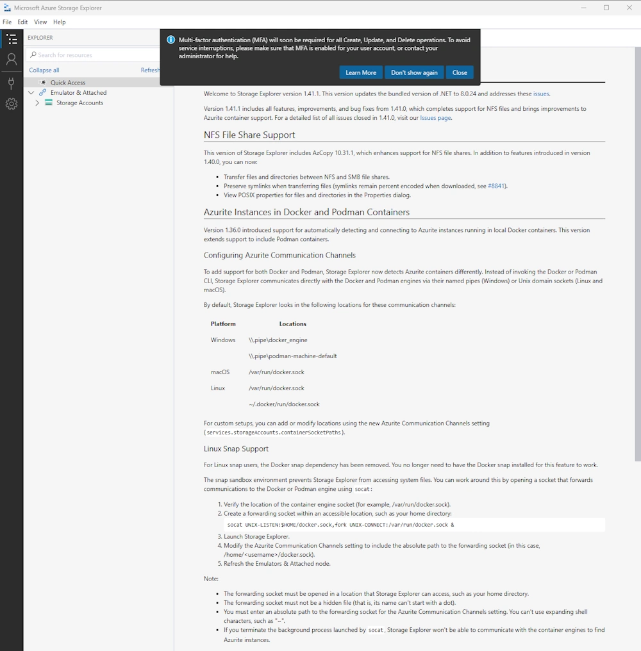The height and width of the screenshot is (651, 641).
Task: Click the Quick Access star icon
Action: click(42, 82)
